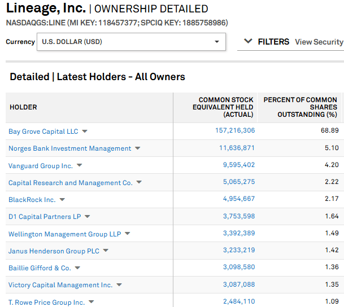Screen dimensions: 344x307
Task: Click the arrow next to Vanguard Group Inc.
Action: pos(79,165)
